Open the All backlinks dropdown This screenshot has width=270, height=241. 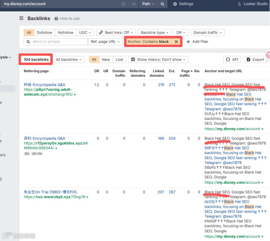click(69, 59)
